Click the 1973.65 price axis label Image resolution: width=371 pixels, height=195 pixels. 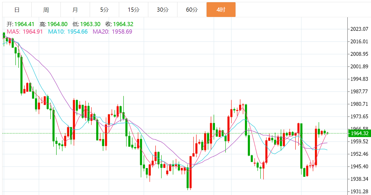359,116
